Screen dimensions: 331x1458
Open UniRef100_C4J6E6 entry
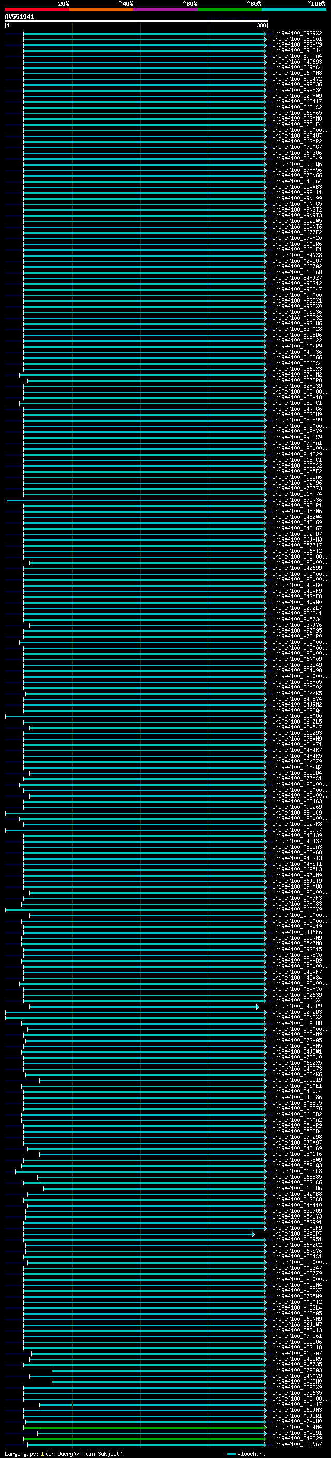point(297,932)
